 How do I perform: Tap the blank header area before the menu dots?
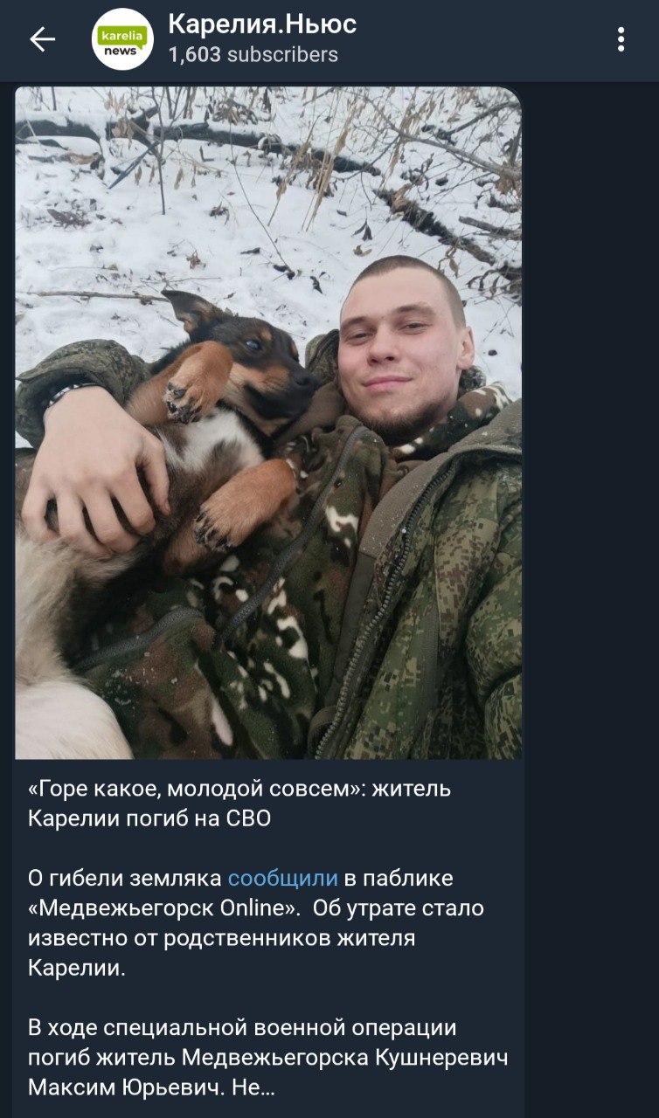click(481, 39)
